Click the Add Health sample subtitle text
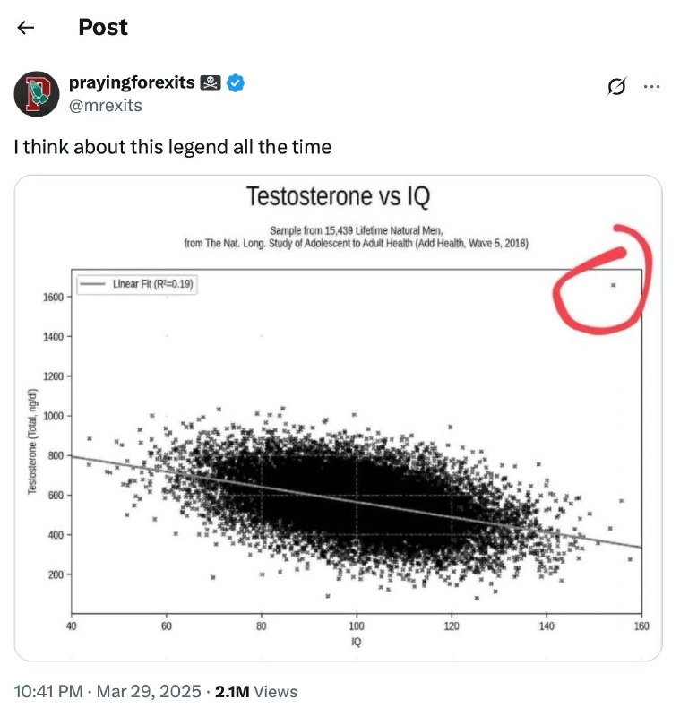 [356, 237]
